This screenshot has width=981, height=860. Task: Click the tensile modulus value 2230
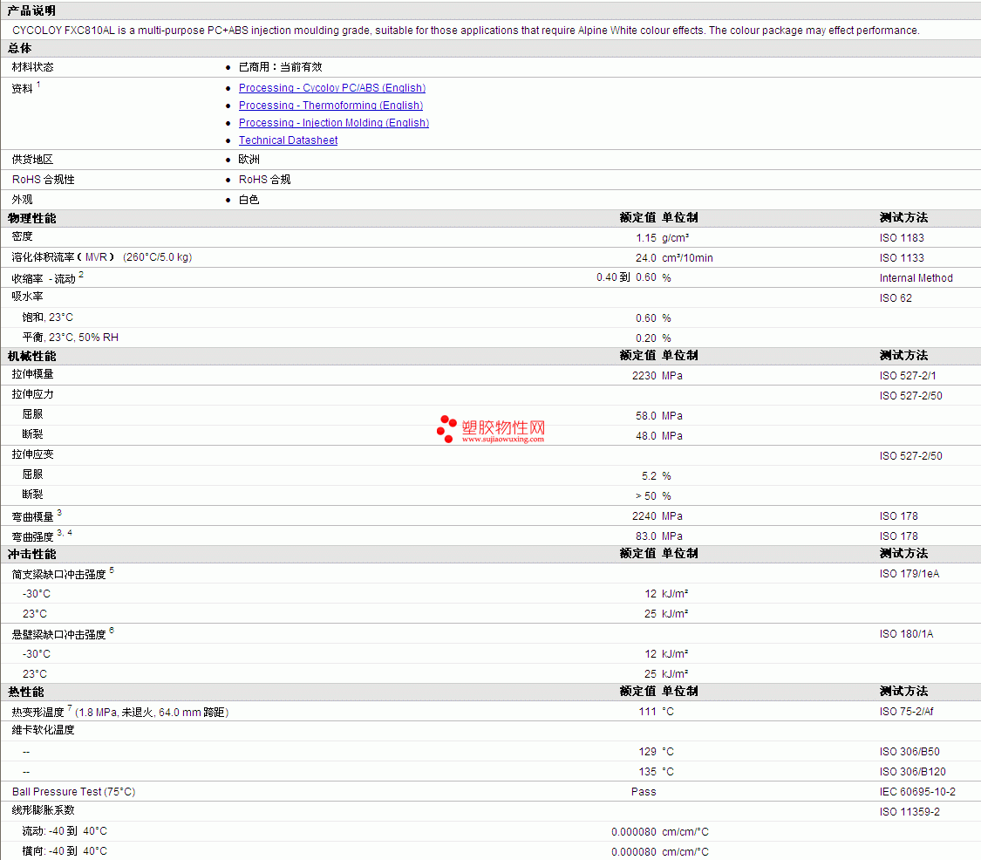coord(644,376)
